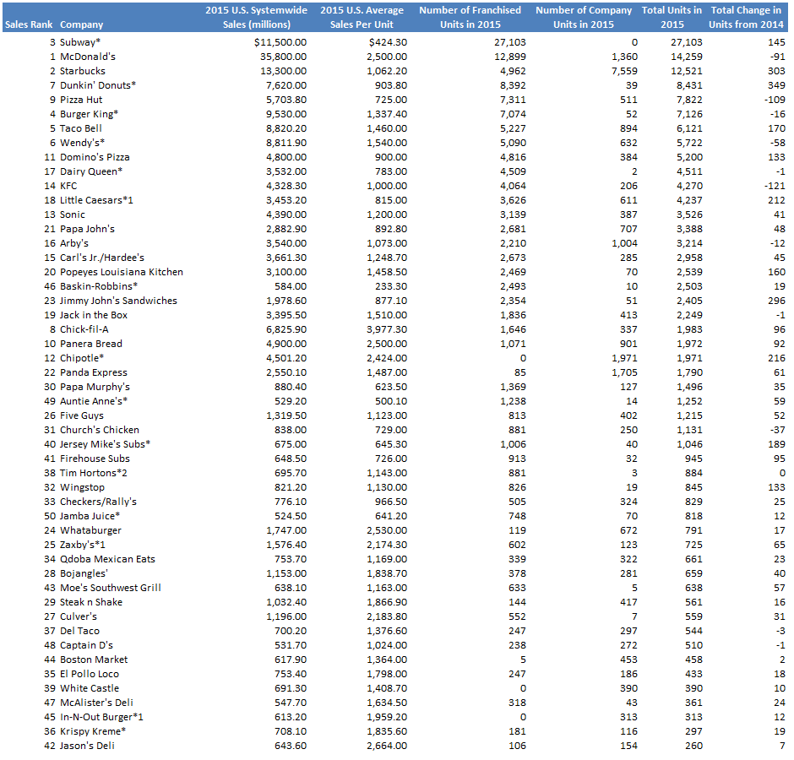This screenshot has height=760, width=794.
Task: Click the Domino's Pizza cell
Action: tap(95, 157)
